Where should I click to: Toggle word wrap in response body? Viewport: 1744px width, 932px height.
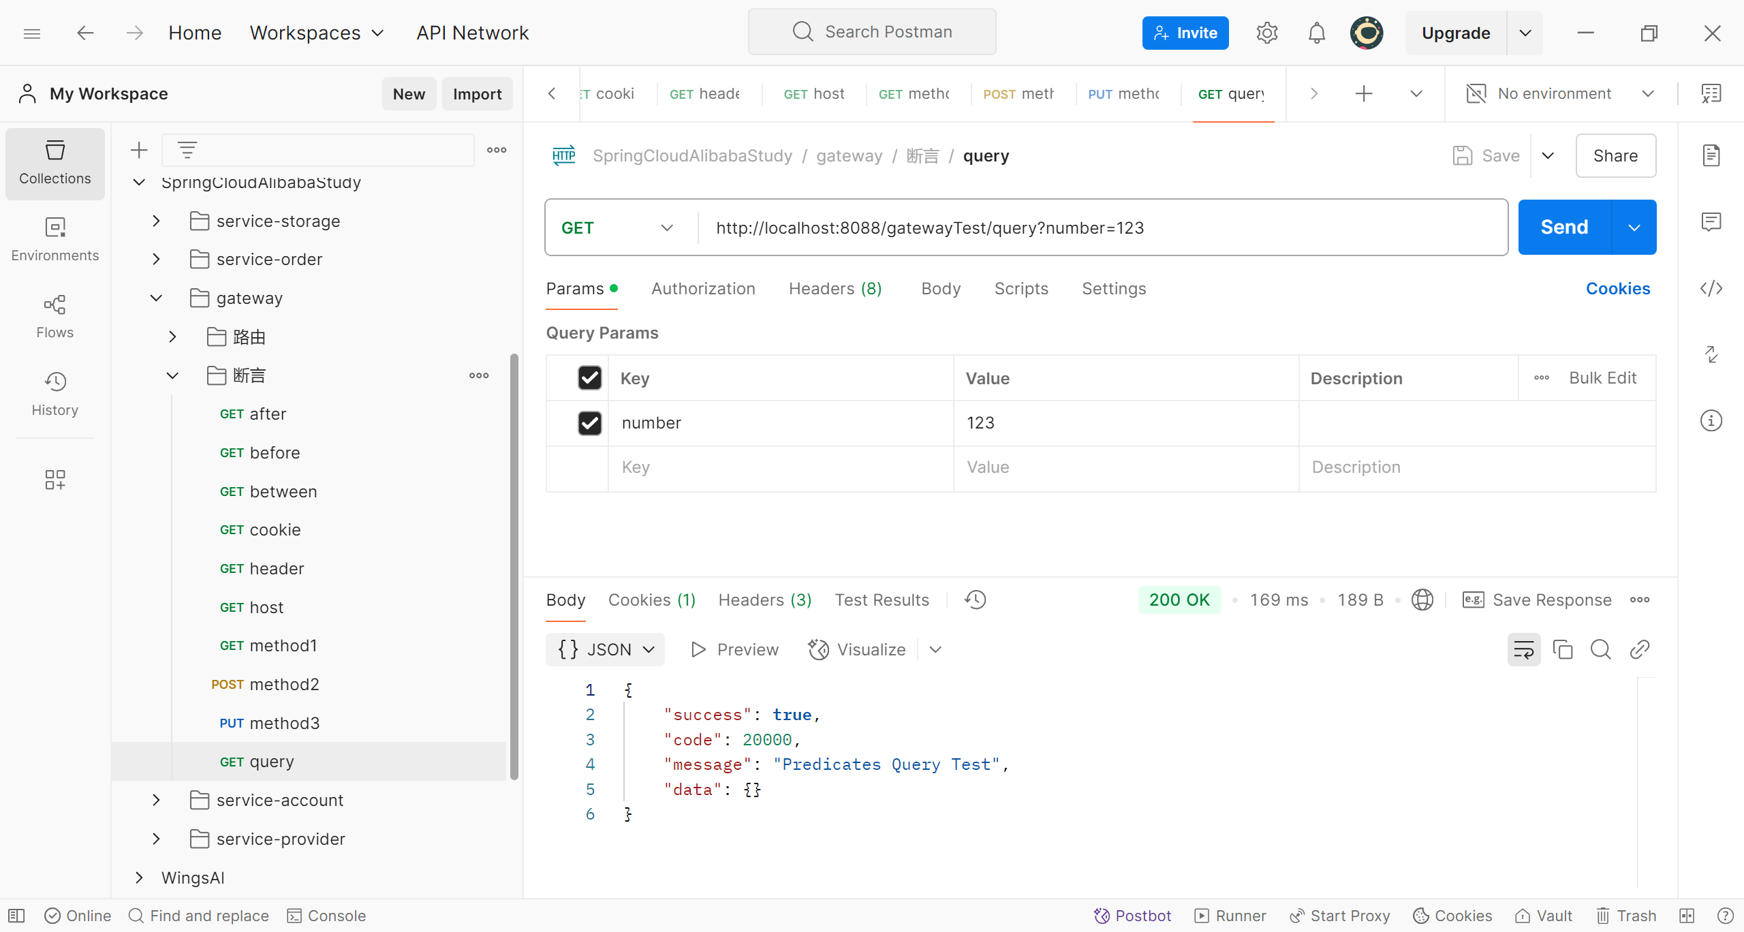pos(1524,649)
